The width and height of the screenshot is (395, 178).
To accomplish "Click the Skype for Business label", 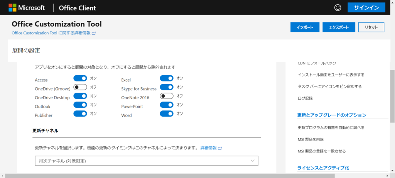I will click(x=139, y=89).
